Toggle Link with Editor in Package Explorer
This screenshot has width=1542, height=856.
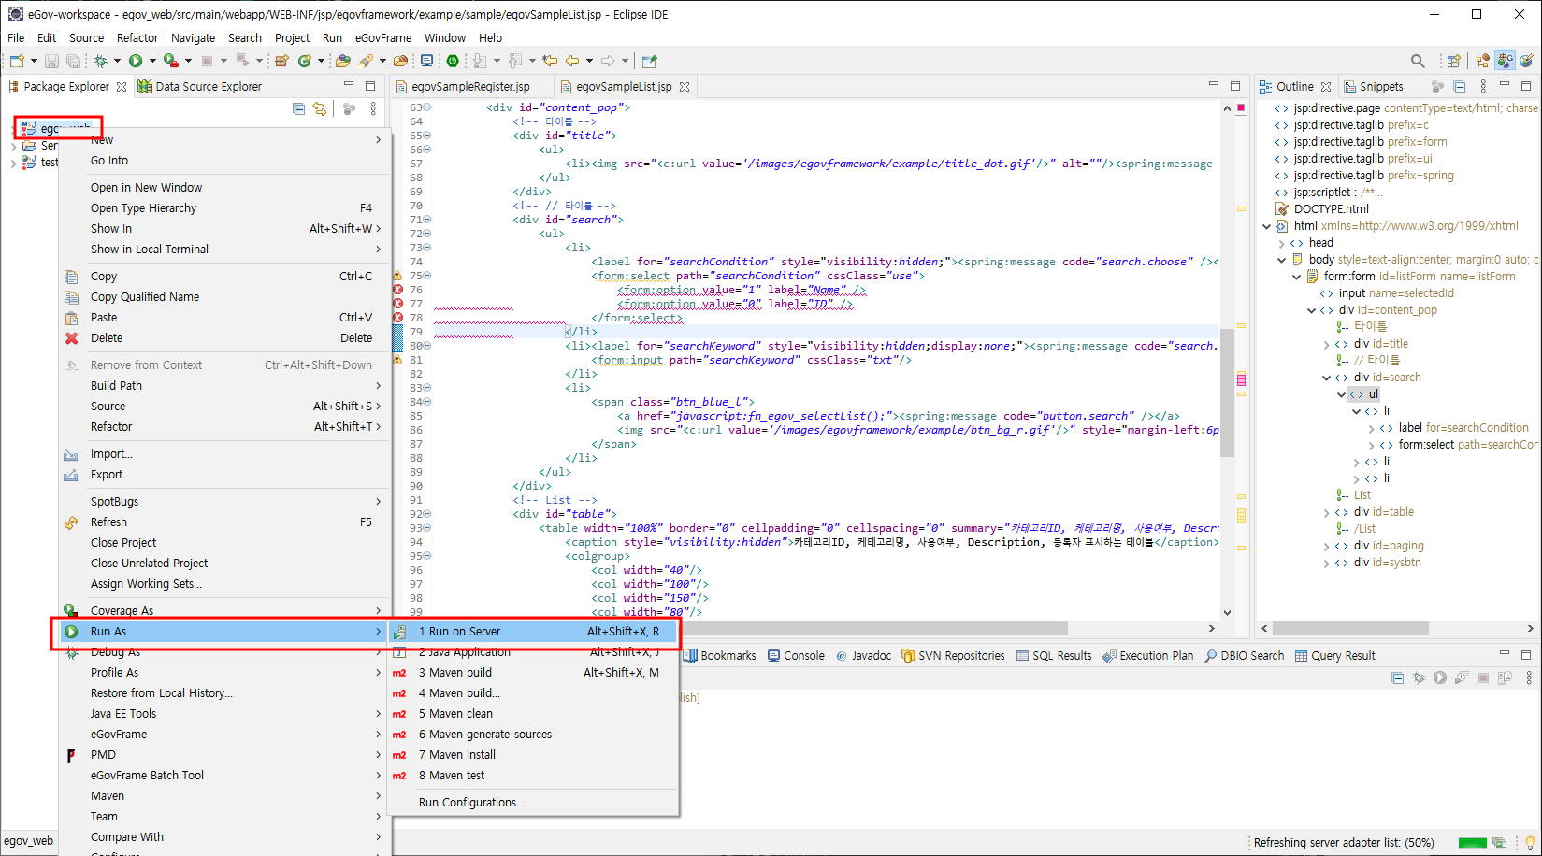pyautogui.click(x=320, y=108)
